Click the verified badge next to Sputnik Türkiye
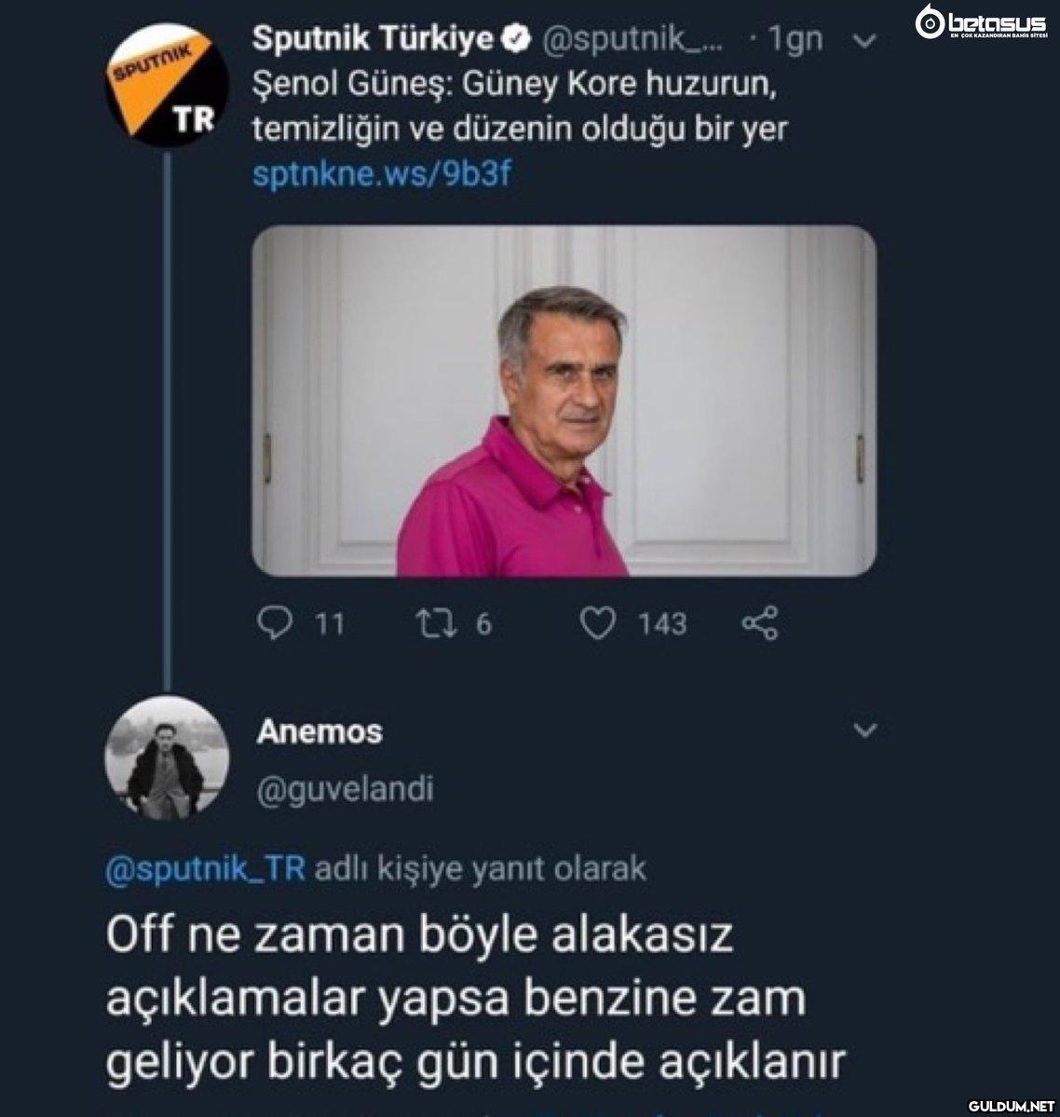 pyautogui.click(x=515, y=38)
